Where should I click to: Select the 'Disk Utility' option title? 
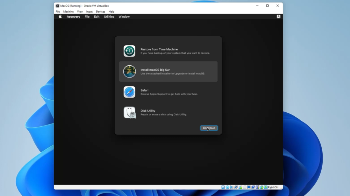pyautogui.click(x=148, y=111)
